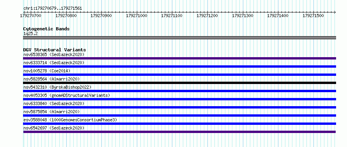Select the 1q25.2 band label
This screenshot has height=147, width=347.
tap(30, 33)
